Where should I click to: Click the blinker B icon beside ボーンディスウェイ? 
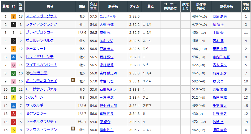click(73, 80)
